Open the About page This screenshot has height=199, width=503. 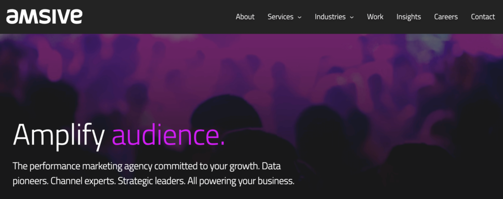245,17
